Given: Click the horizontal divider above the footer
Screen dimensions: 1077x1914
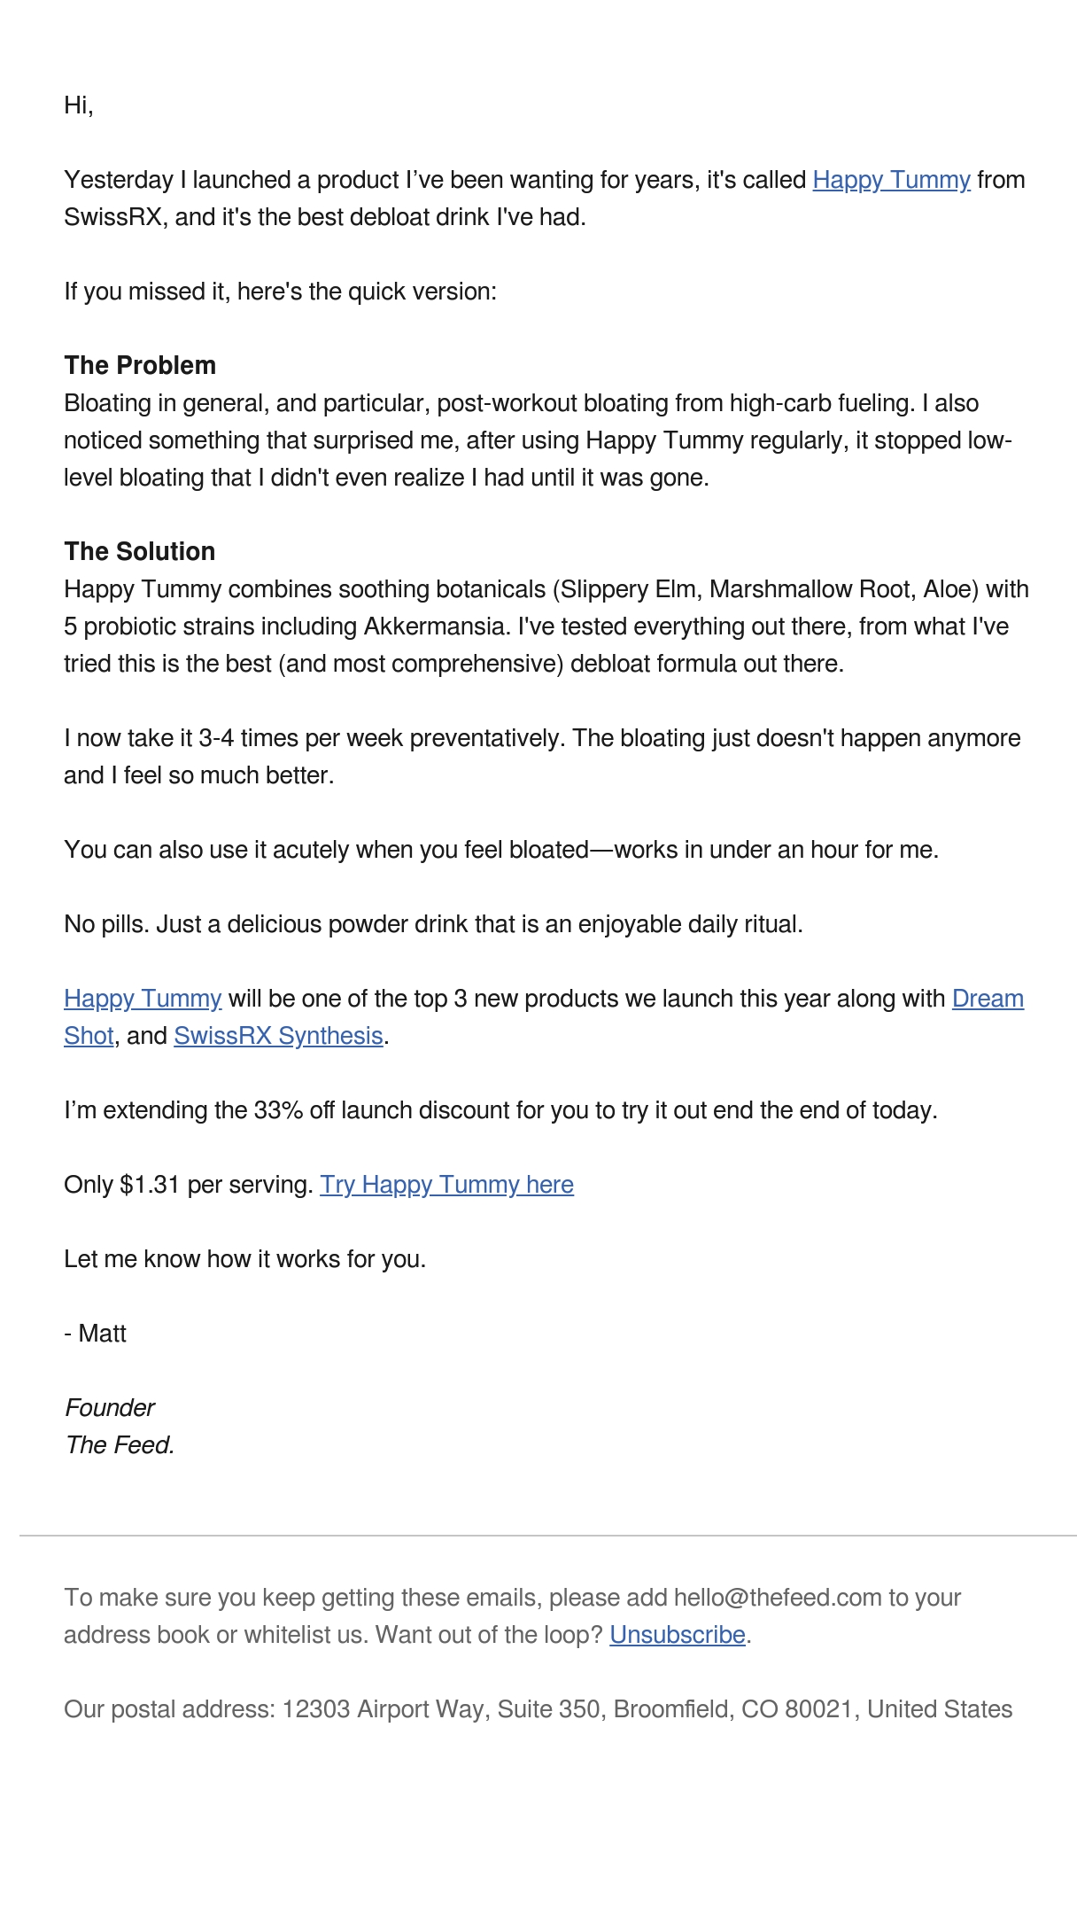Looking at the screenshot, I should [547, 1536].
